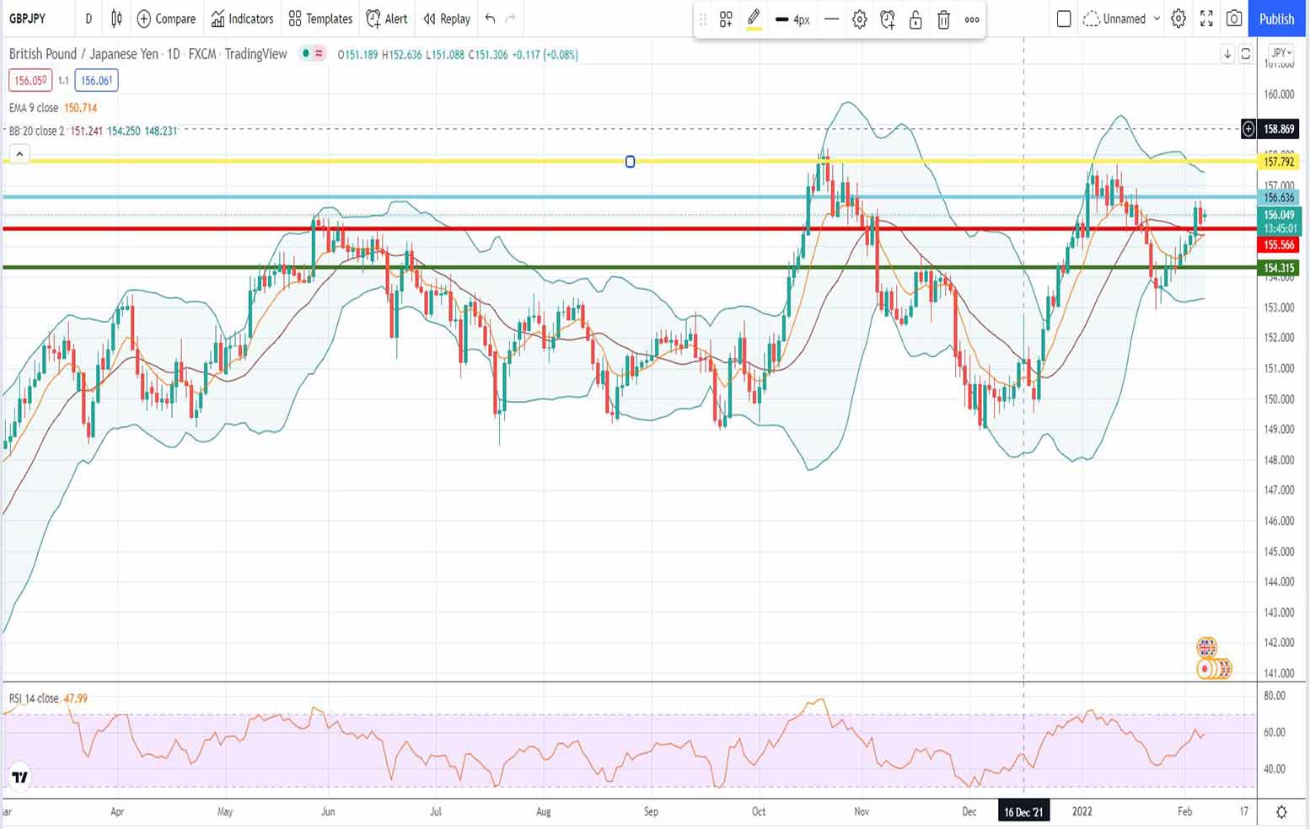Click the Undo arrow in top toolbar
Viewport: 1310px width, 829px height.
pos(490,19)
